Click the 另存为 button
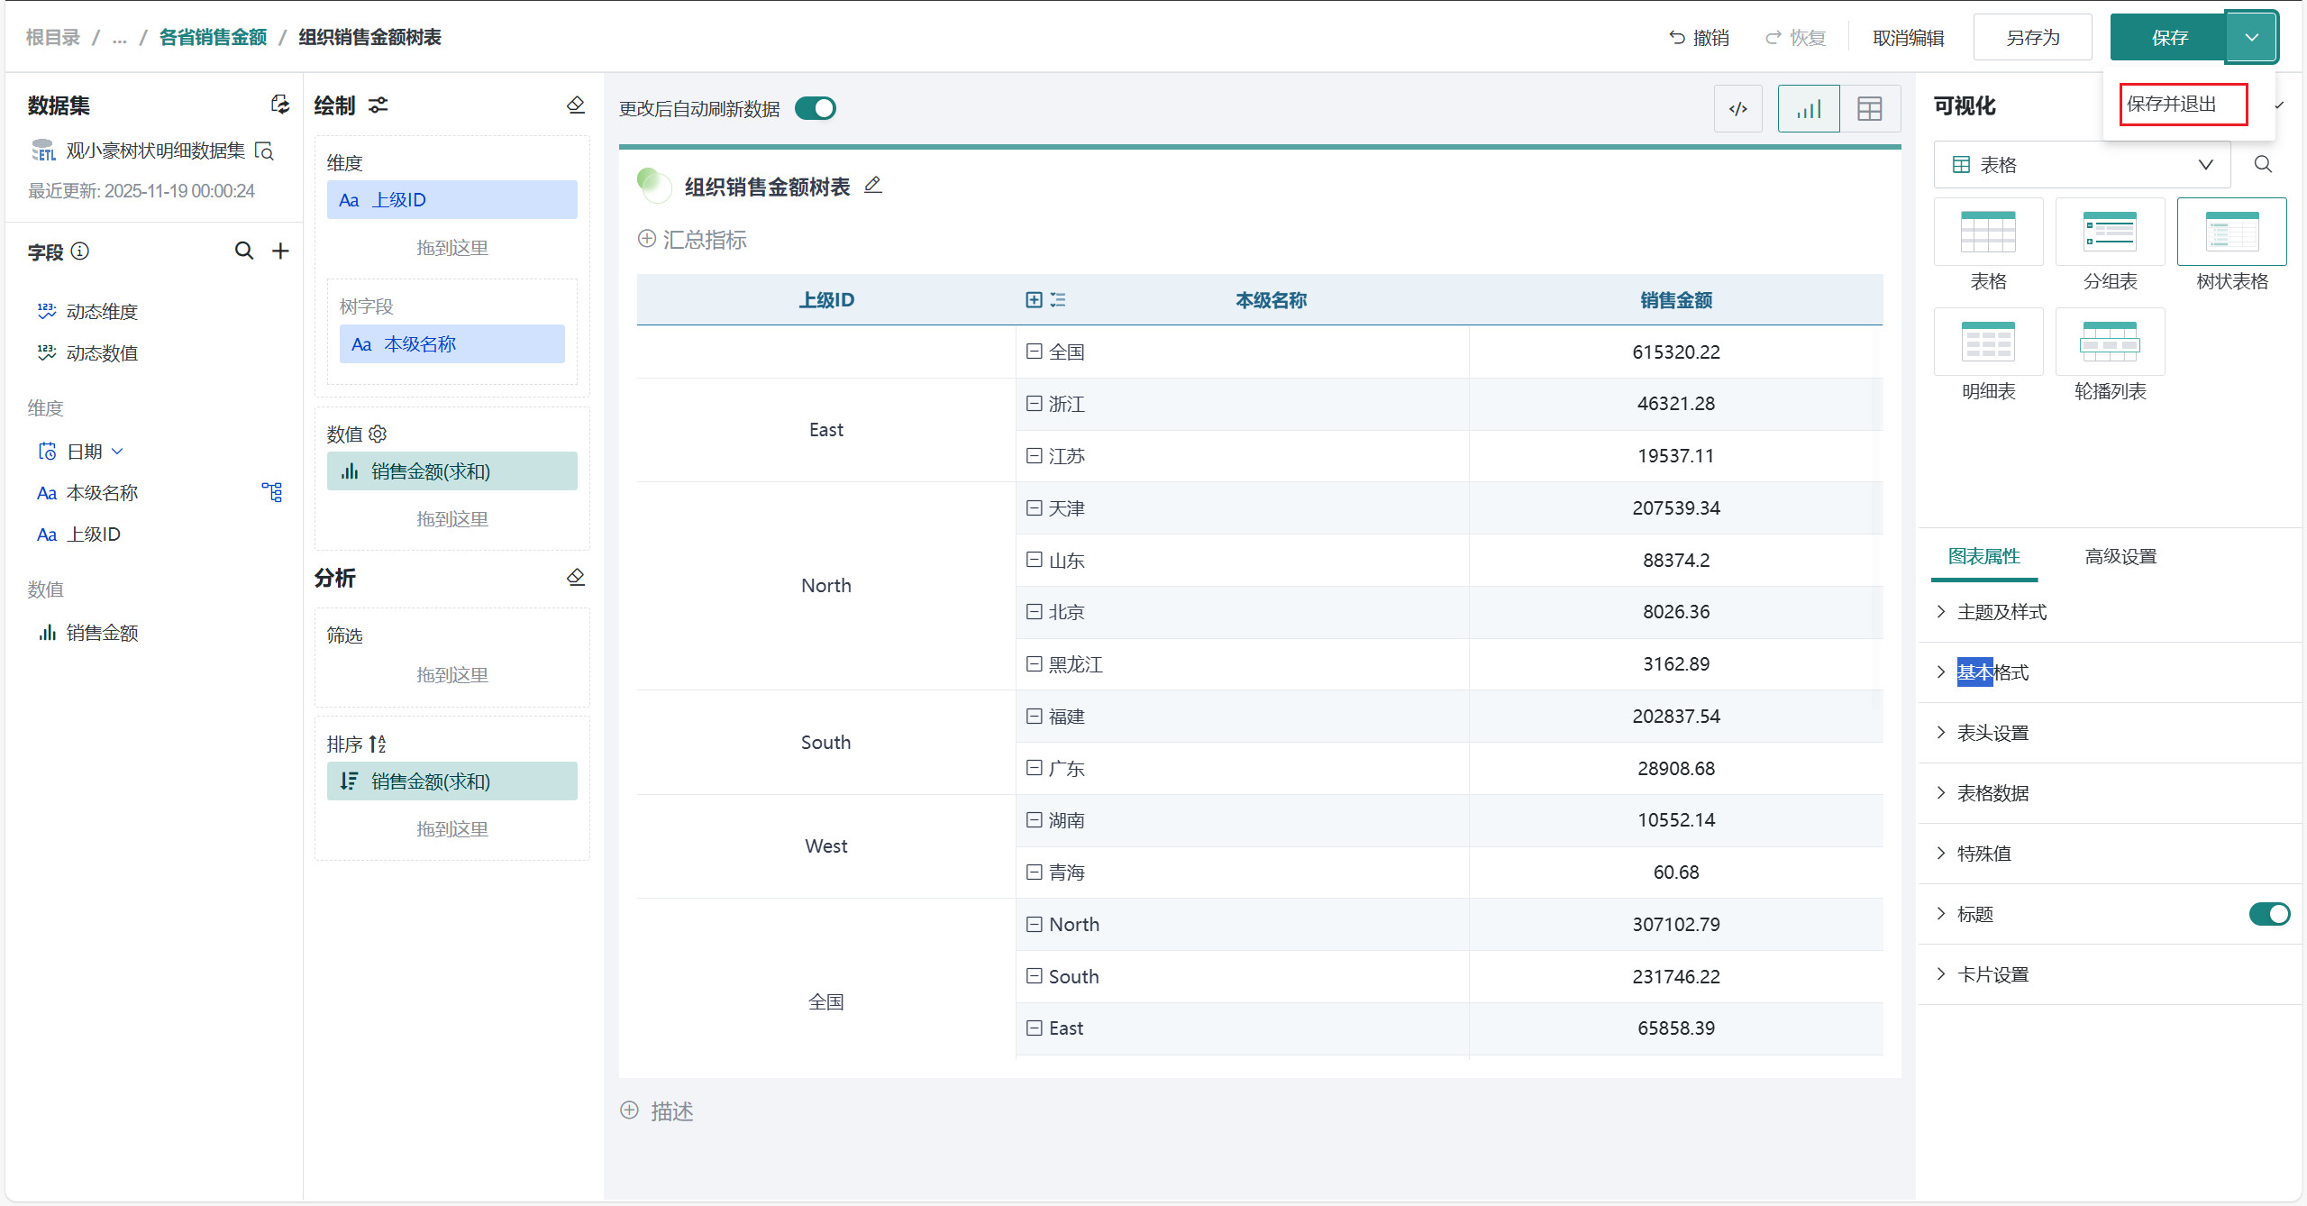 pyautogui.click(x=2032, y=37)
